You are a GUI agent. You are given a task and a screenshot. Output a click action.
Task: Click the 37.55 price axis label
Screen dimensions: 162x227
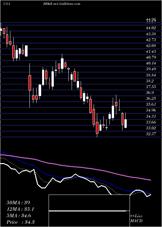click(x=151, y=87)
